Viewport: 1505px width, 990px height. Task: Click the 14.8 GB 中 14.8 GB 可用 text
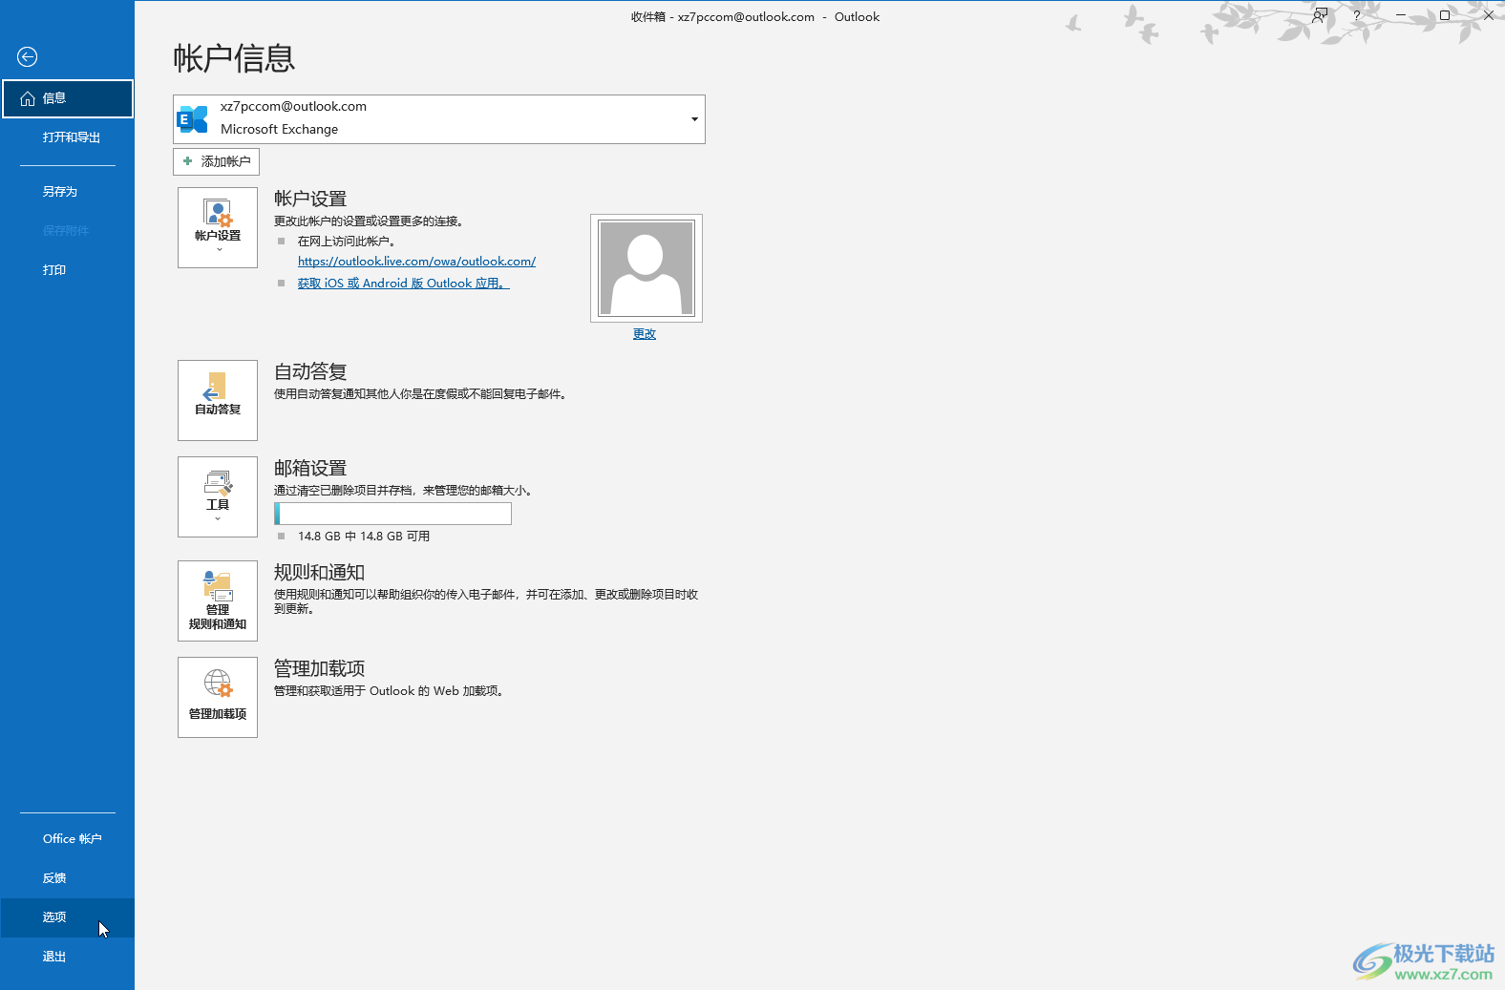pyautogui.click(x=364, y=537)
